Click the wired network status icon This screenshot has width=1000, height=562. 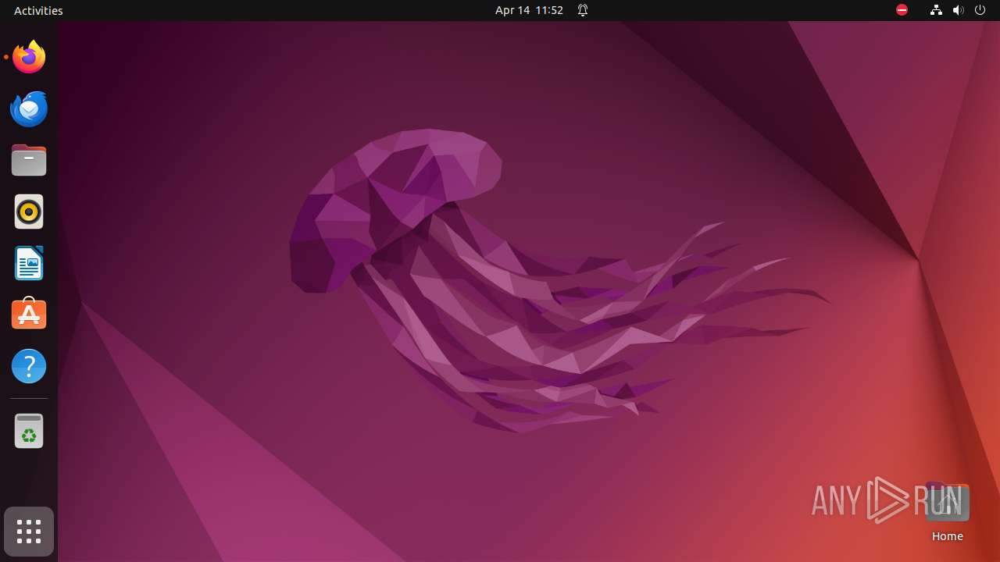tap(936, 10)
